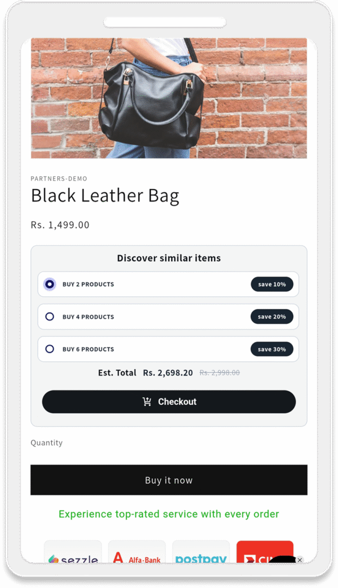
Task: Click the save 10% badge
Action: (x=272, y=284)
